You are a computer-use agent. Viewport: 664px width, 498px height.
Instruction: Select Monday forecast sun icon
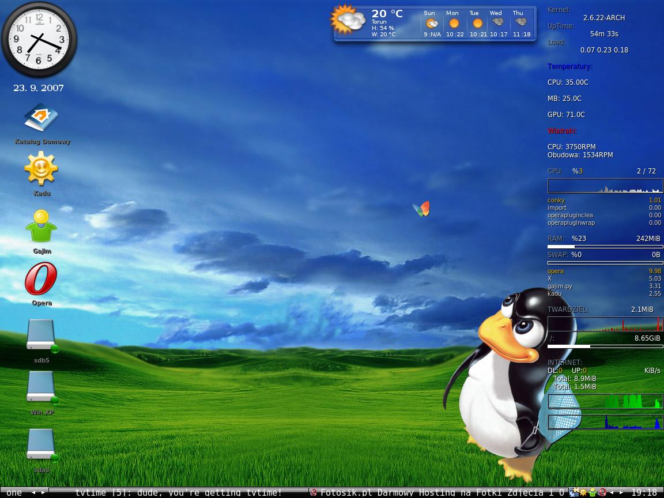click(x=454, y=23)
